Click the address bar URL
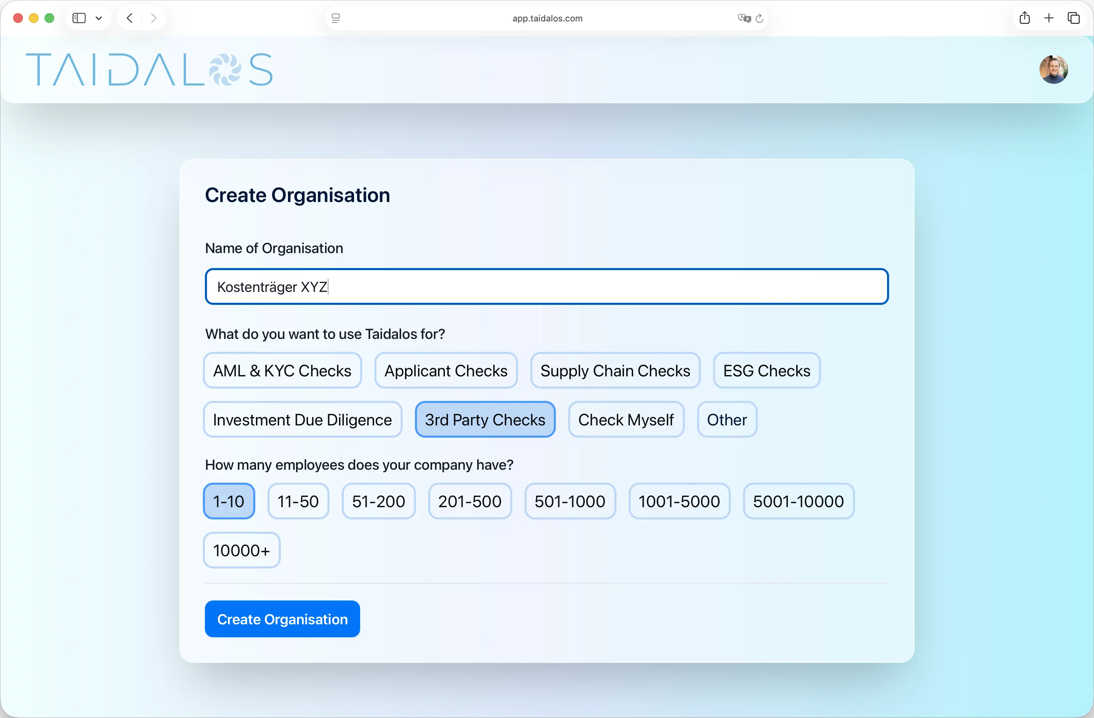This screenshot has width=1094, height=718. (547, 18)
